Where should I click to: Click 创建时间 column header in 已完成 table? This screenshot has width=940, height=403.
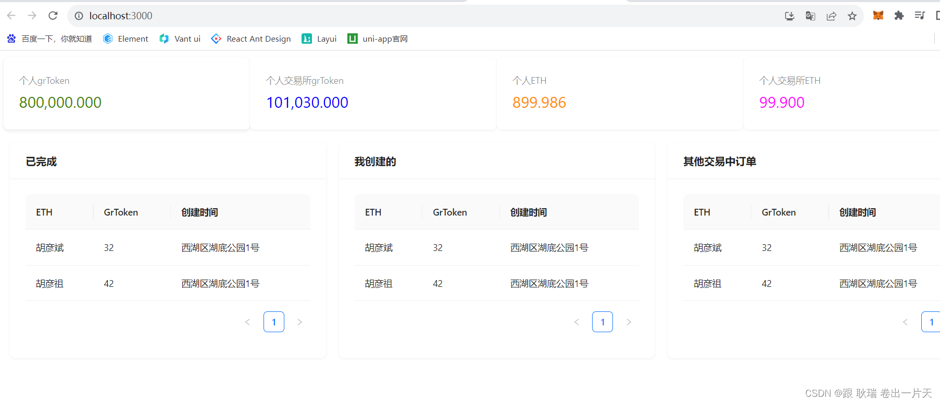(x=200, y=212)
